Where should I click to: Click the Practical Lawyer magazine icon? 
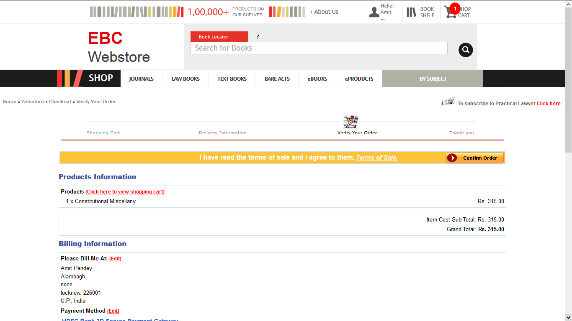tap(448, 101)
